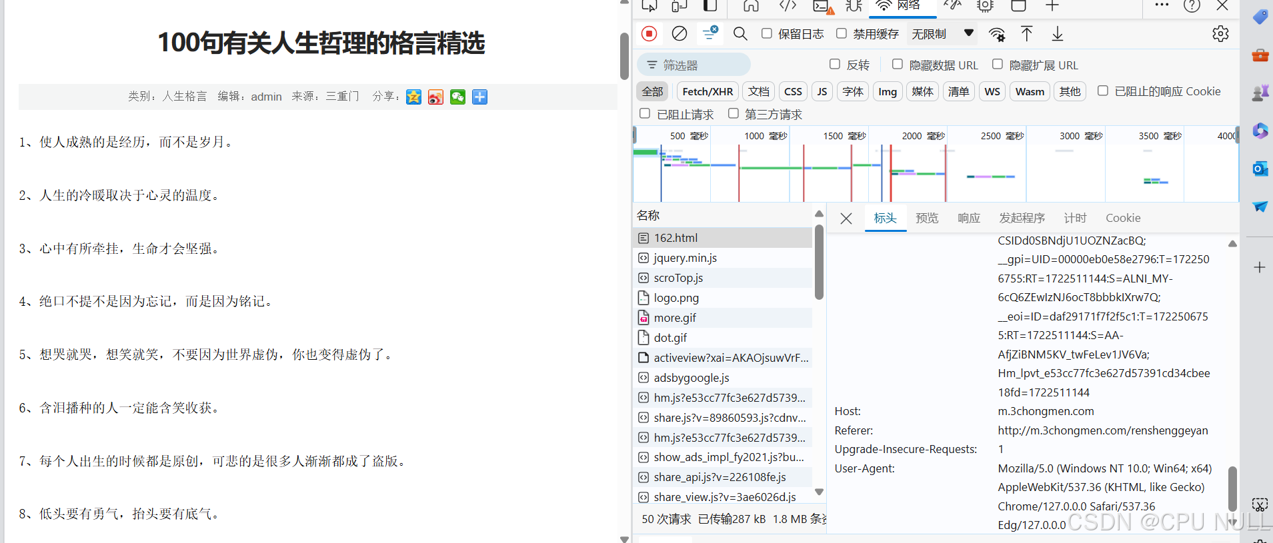Open the Sources bug icon tab

point(854,6)
